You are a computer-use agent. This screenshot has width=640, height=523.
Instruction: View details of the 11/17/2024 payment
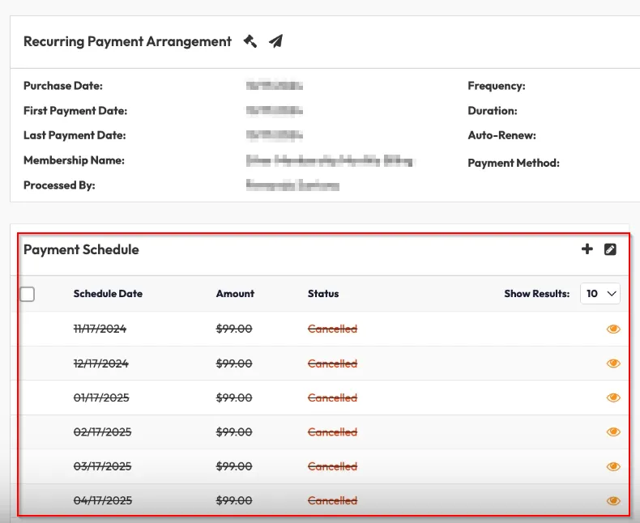click(613, 330)
